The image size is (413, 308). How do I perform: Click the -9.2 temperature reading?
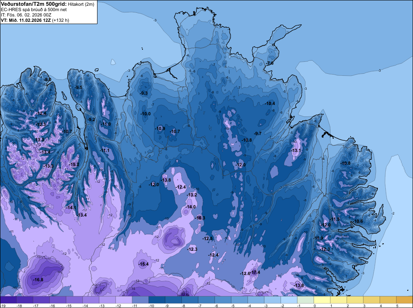(91, 119)
